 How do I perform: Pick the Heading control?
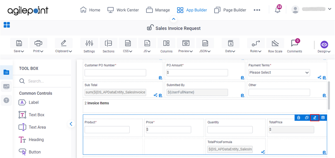(31, 139)
